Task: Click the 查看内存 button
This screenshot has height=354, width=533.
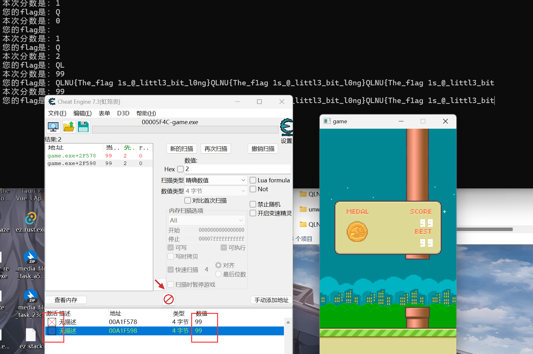Action: [66, 300]
